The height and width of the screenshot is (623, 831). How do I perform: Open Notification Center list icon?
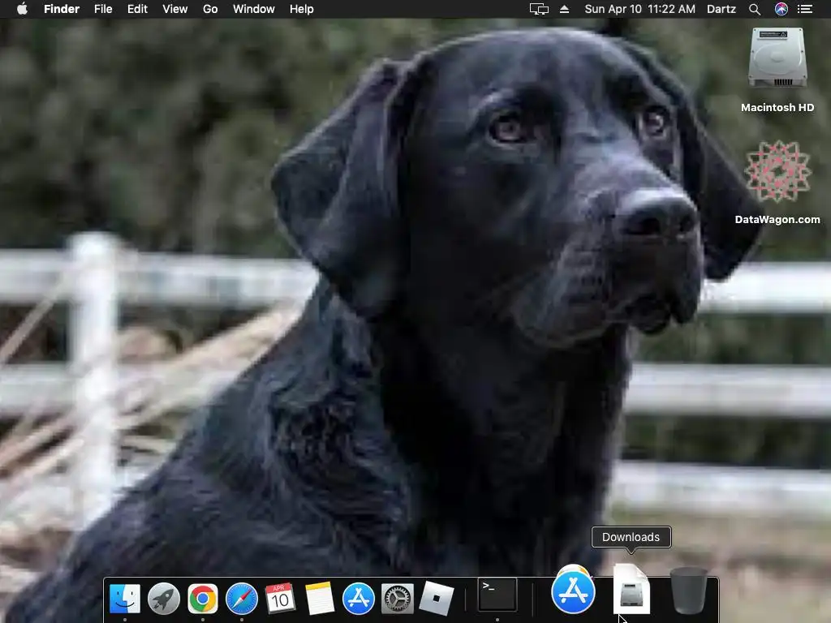point(805,9)
